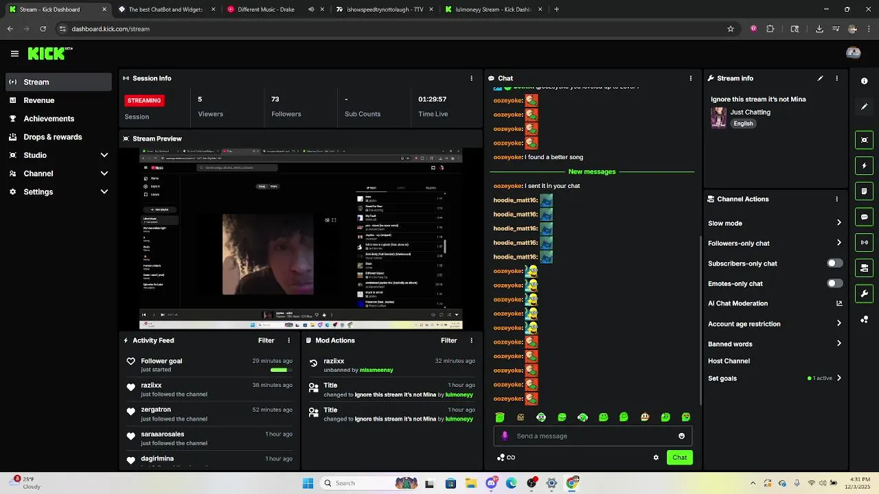The image size is (879, 494).
Task: Open the AI Chat Moderation external link icon
Action: click(x=838, y=303)
